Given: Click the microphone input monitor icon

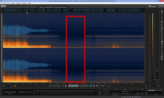Looking at the screenshot, I should 19,92.
